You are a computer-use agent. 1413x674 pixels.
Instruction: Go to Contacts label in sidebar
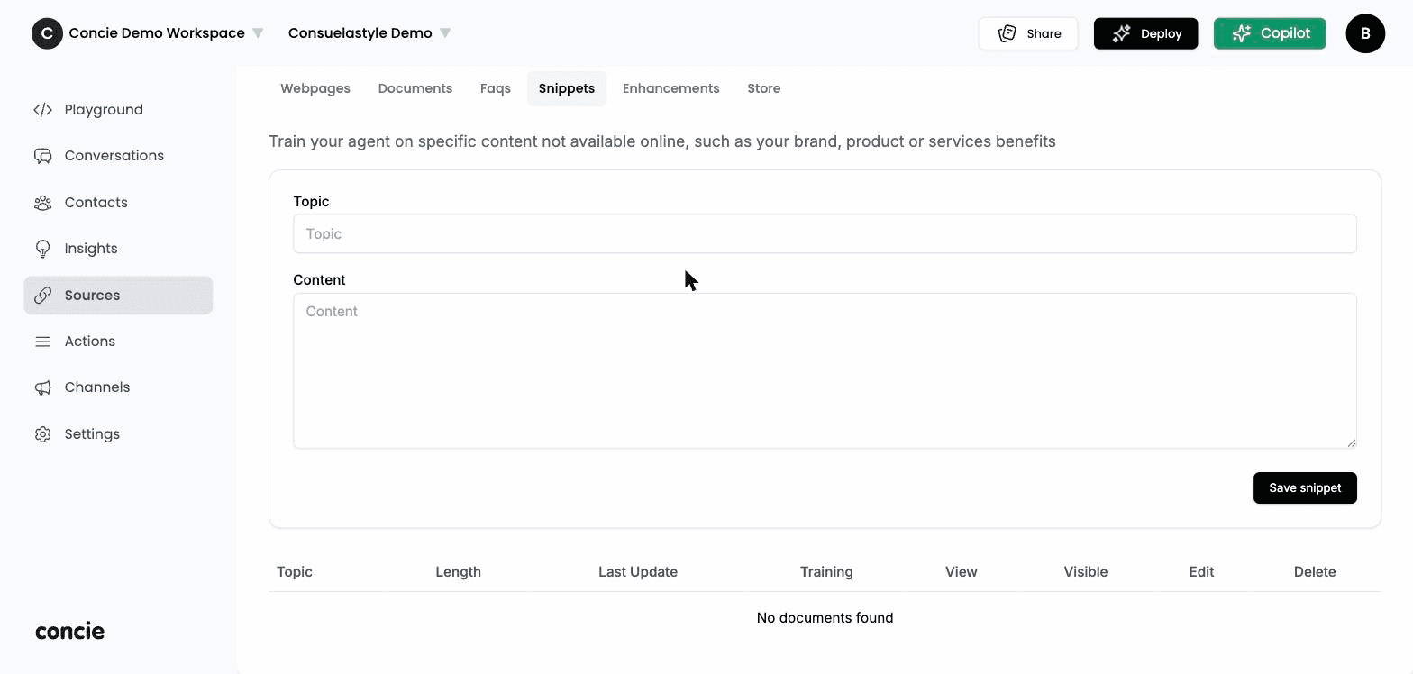coord(96,203)
